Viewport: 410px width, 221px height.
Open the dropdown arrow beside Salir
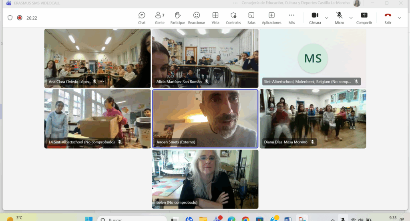399,18
